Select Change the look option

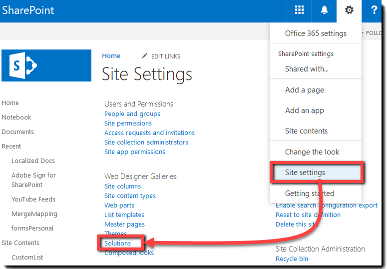[x=312, y=152]
